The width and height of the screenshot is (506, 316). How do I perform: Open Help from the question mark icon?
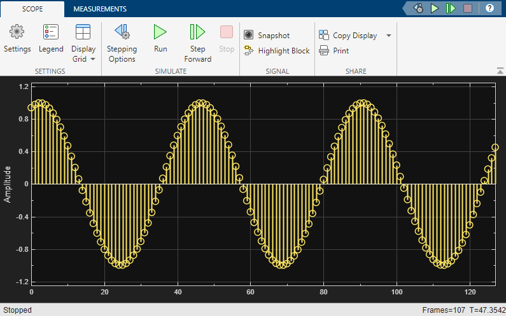coord(489,8)
